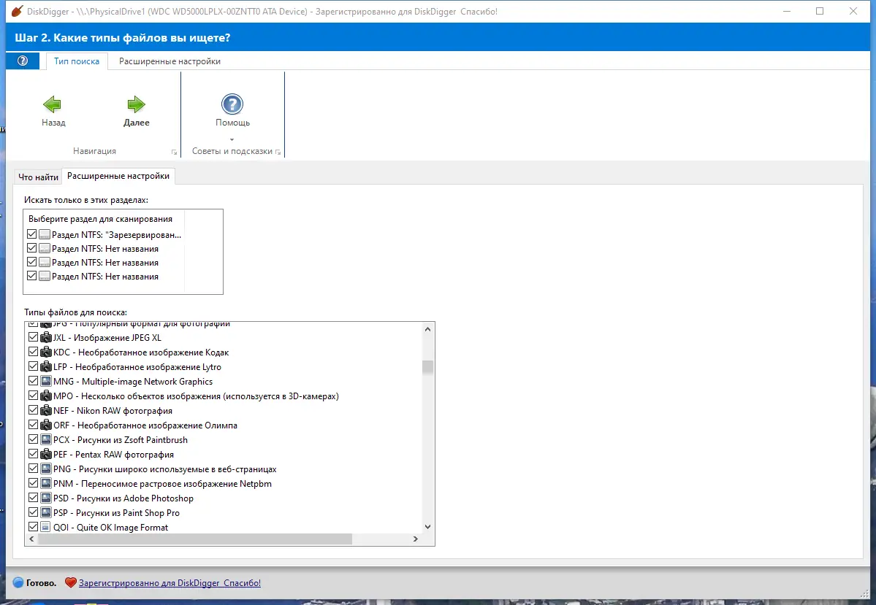
Task: Select PEF - Pentax RAW фотография row
Action: coord(113,455)
